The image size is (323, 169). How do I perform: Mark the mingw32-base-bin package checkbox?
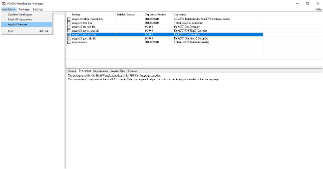pyautogui.click(x=69, y=23)
